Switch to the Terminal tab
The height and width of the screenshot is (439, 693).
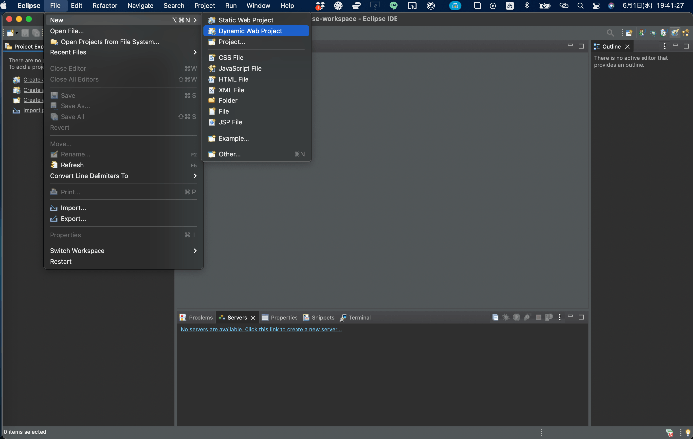pyautogui.click(x=355, y=318)
